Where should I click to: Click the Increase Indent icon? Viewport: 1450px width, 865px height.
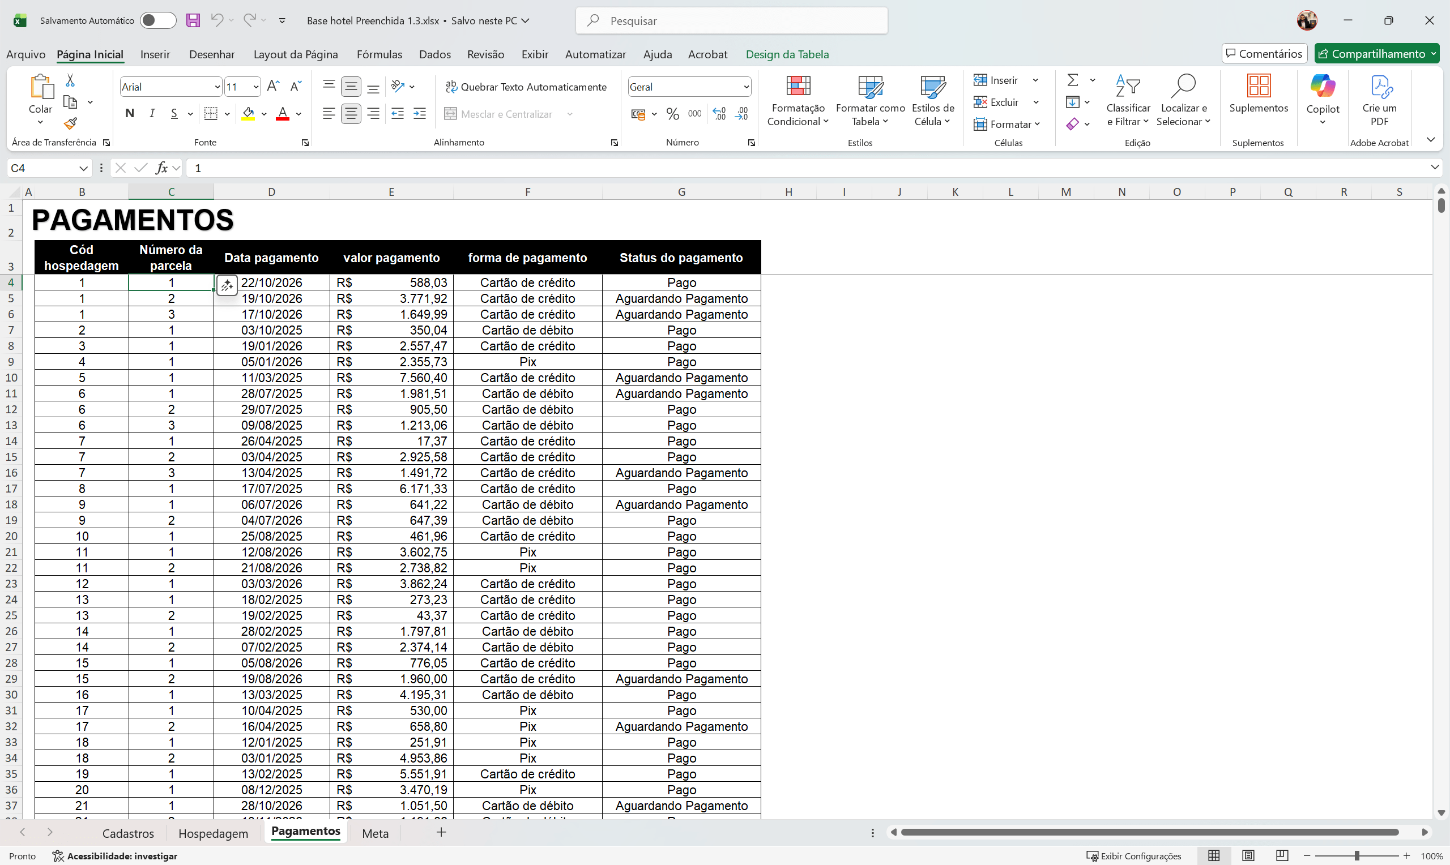(x=419, y=114)
